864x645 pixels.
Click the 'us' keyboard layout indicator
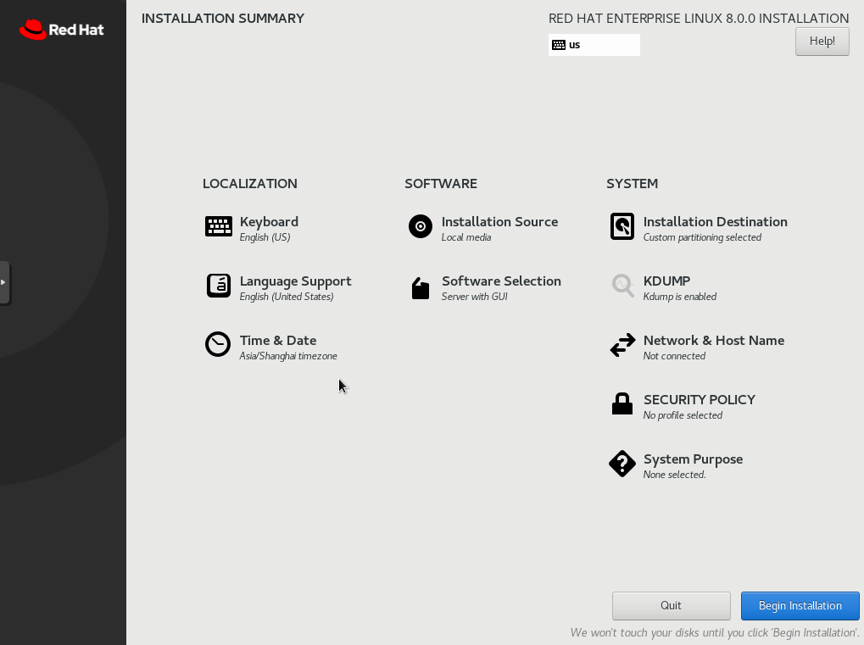click(x=594, y=45)
